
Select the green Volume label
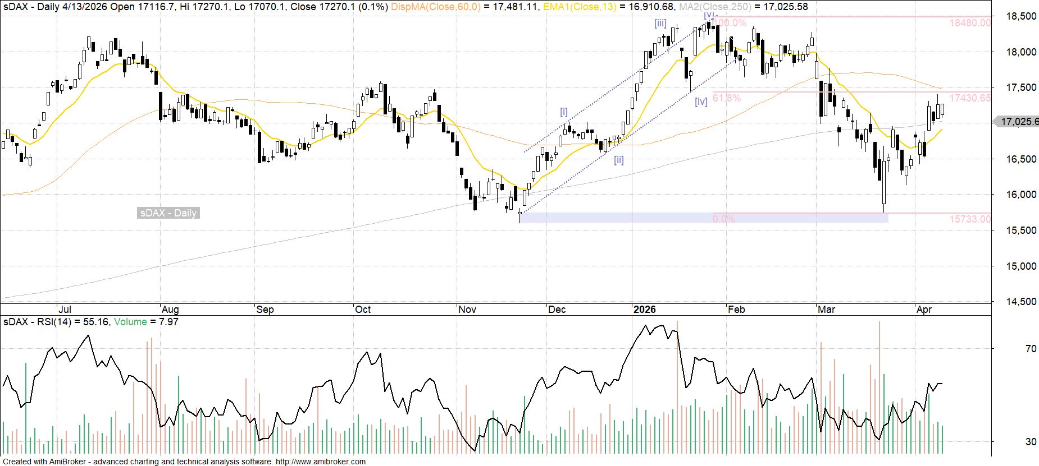coord(130,322)
